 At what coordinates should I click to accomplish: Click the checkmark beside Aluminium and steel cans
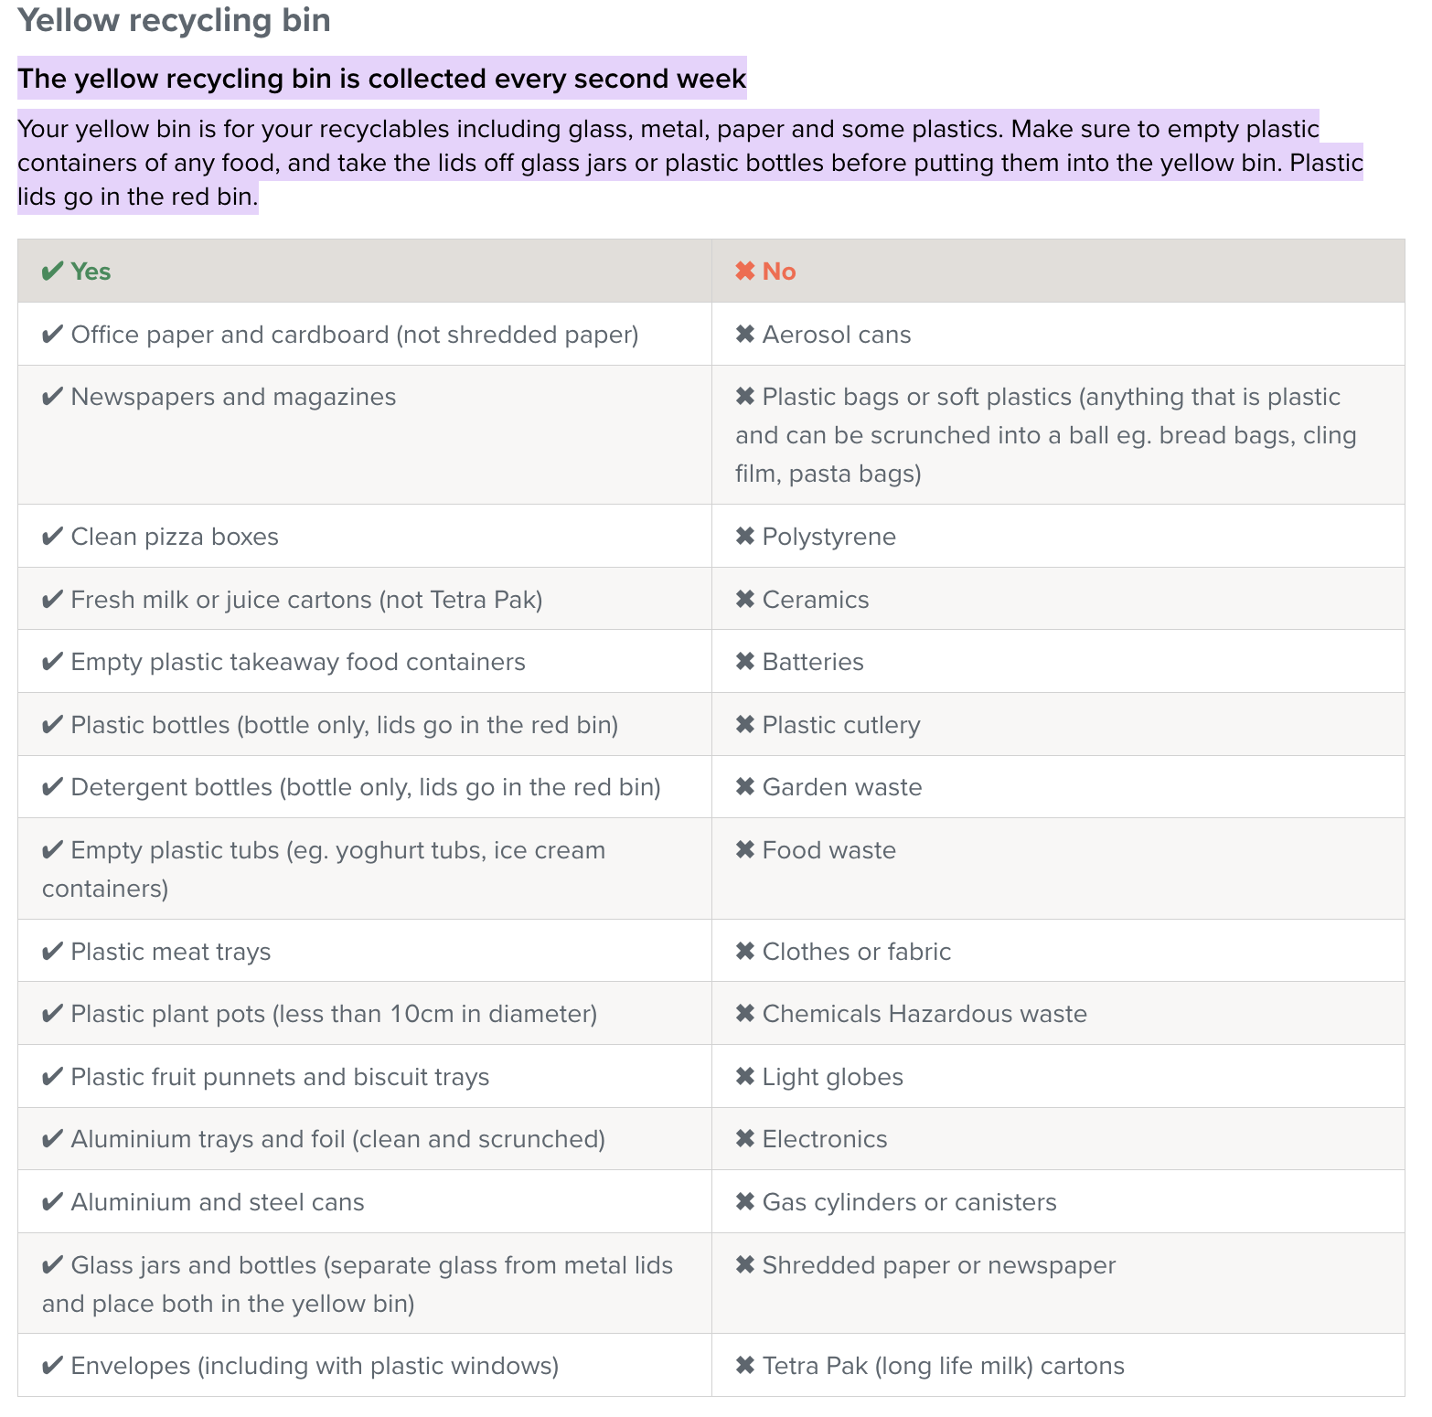tap(52, 1202)
